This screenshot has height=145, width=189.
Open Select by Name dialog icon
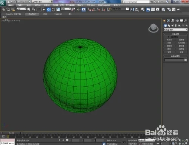coord(33,9)
